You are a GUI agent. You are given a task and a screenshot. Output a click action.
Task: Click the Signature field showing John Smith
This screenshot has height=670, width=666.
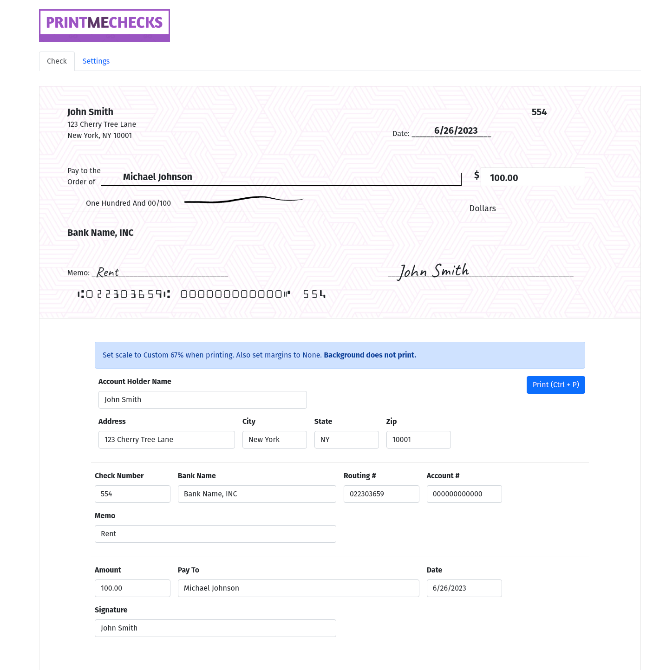pyautogui.click(x=215, y=628)
